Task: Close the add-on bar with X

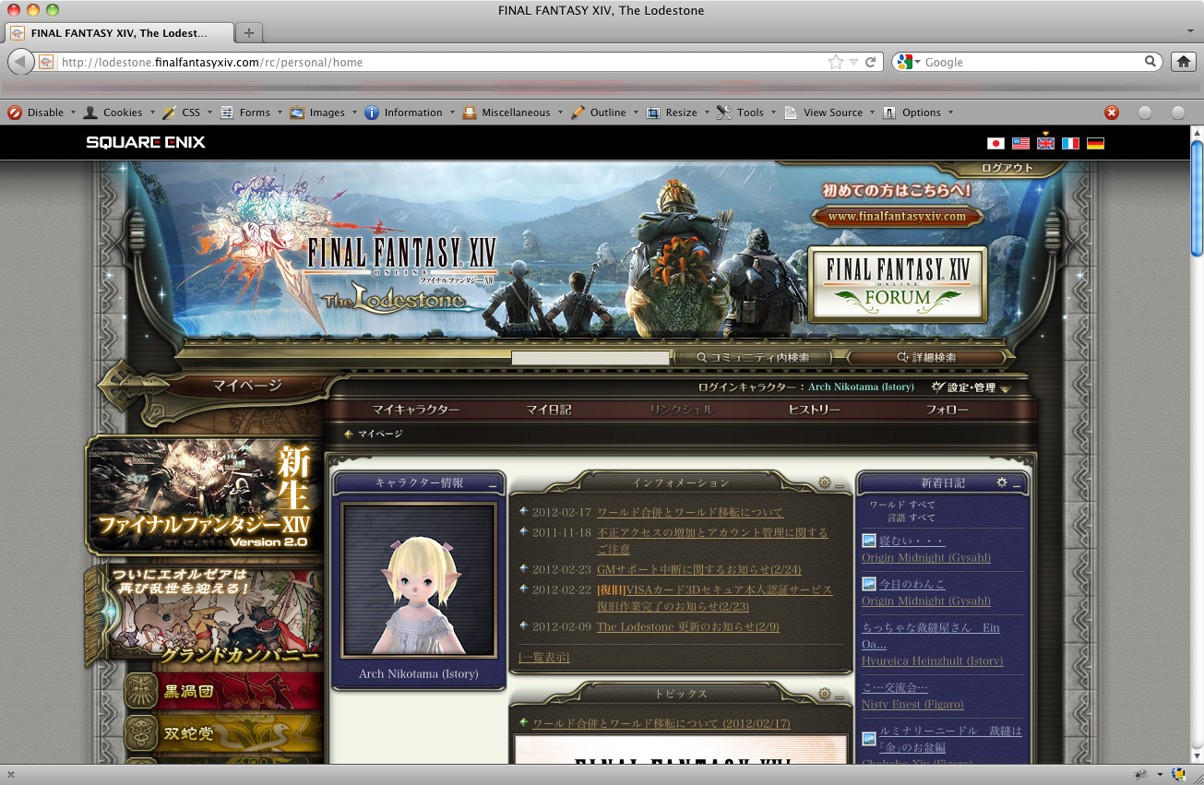Action: tap(9, 775)
